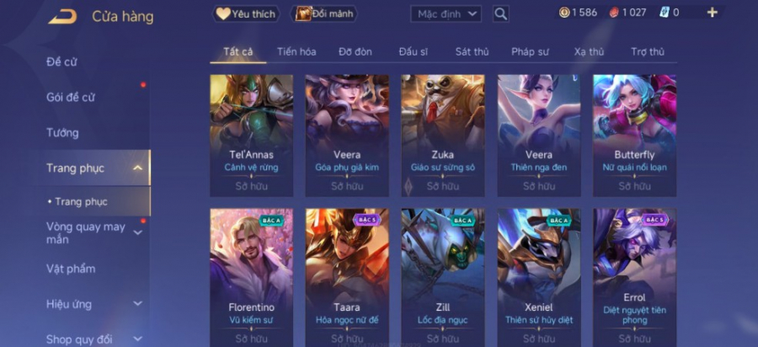Image resolution: width=758 pixels, height=347 pixels.
Task: Open the search magnifier icon
Action: tap(501, 14)
